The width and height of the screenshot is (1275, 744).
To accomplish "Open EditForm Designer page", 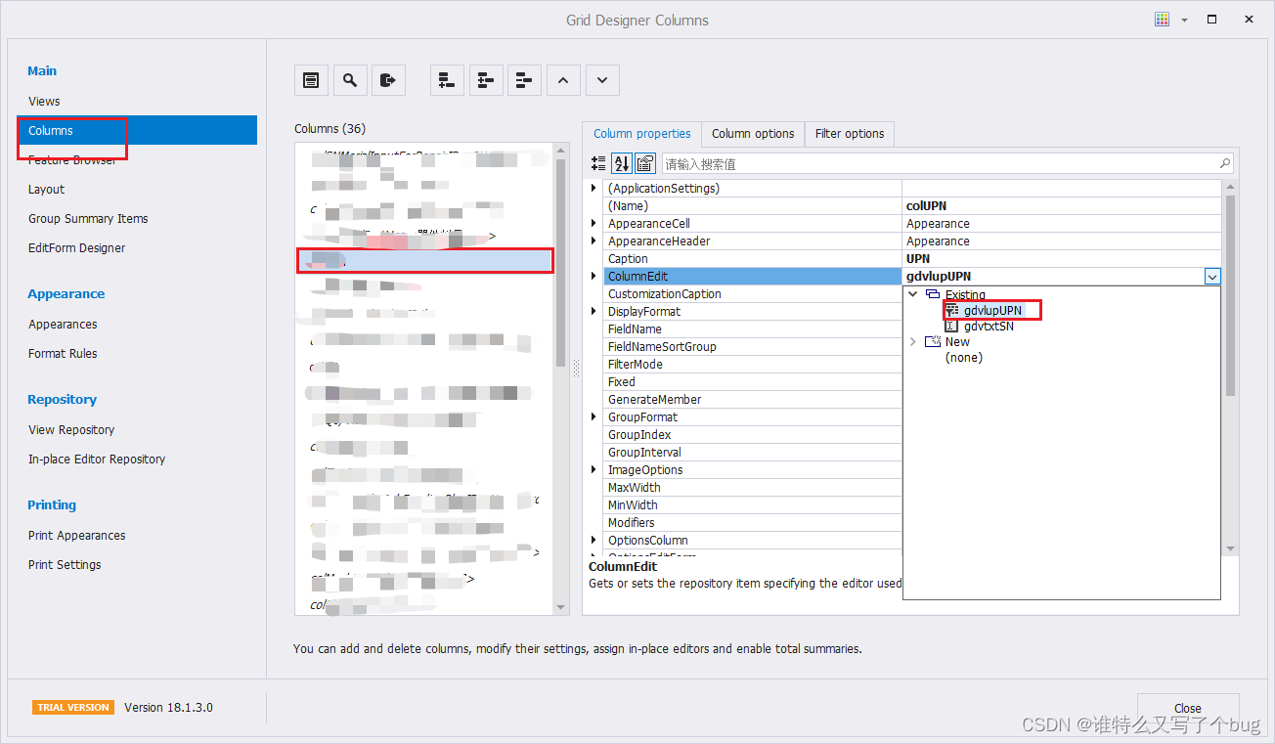I will [76, 248].
